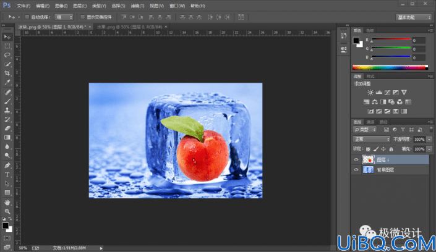Image resolution: width=436 pixels, height=252 pixels.
Task: Select the Lasso tool
Action: (x=7, y=55)
